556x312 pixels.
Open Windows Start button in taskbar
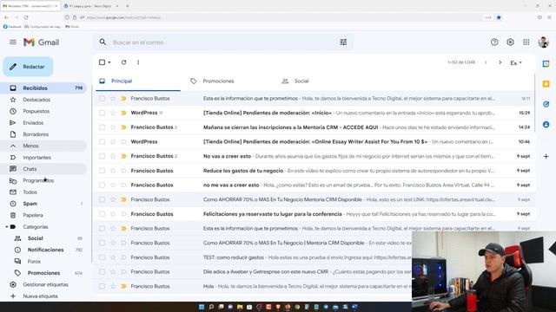[202, 307]
